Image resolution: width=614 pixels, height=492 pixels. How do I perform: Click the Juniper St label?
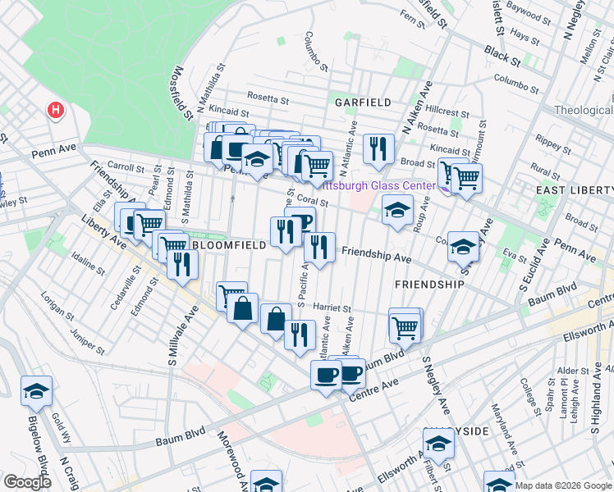click(87, 341)
